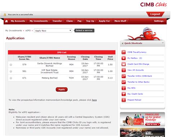Screen dimensions: 171x137
Task: Click the View All Accounts icon
Action: click(124, 70)
